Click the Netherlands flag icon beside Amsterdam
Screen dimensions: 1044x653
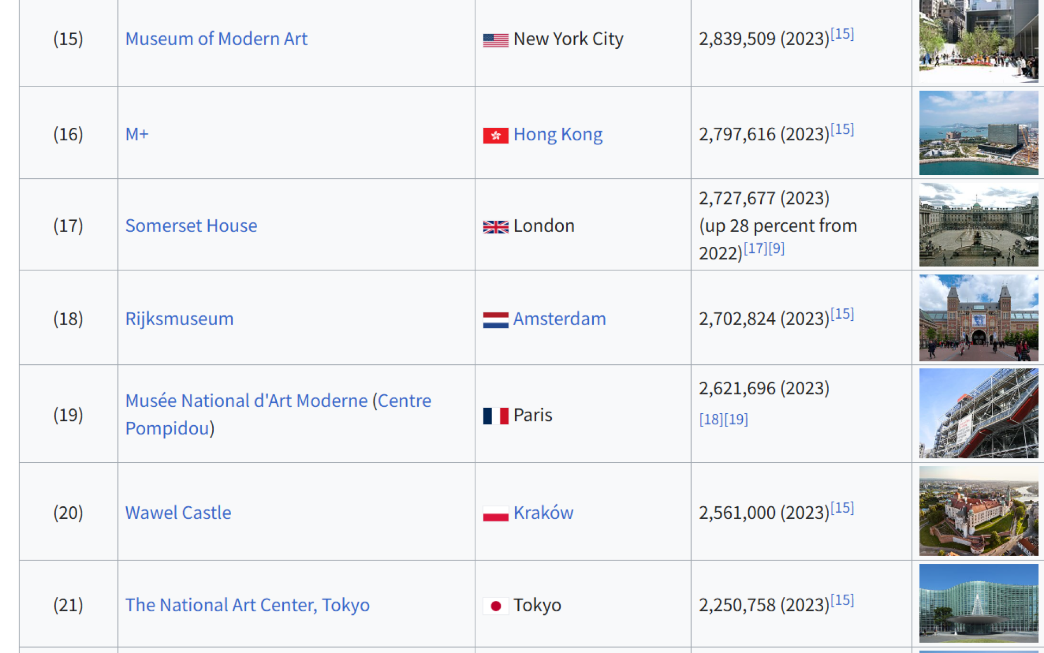click(x=495, y=319)
